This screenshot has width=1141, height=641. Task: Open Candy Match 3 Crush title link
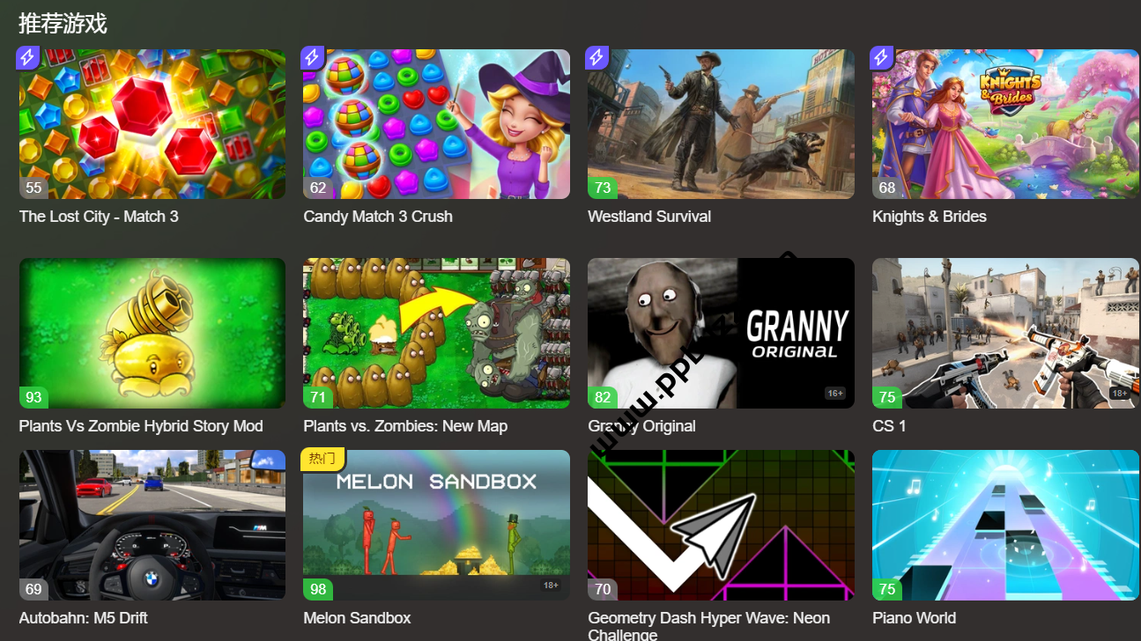(378, 217)
